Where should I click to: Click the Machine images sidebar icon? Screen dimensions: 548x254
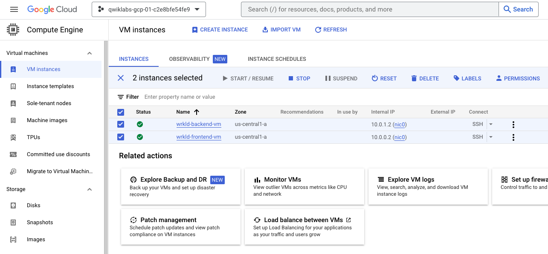(13, 120)
